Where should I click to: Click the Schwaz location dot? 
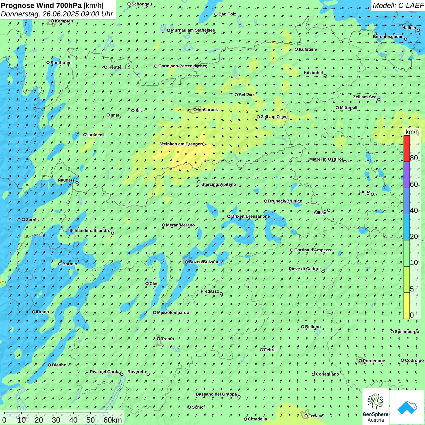pos(236,95)
